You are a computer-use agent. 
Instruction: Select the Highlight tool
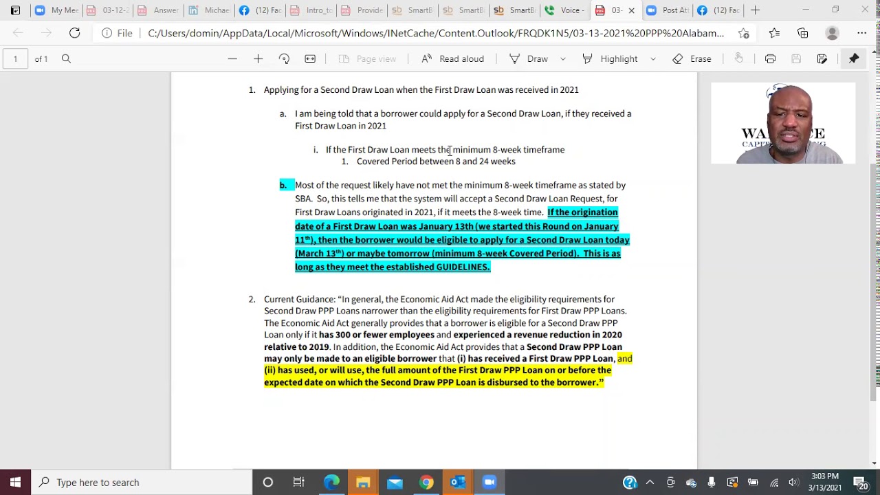point(610,59)
